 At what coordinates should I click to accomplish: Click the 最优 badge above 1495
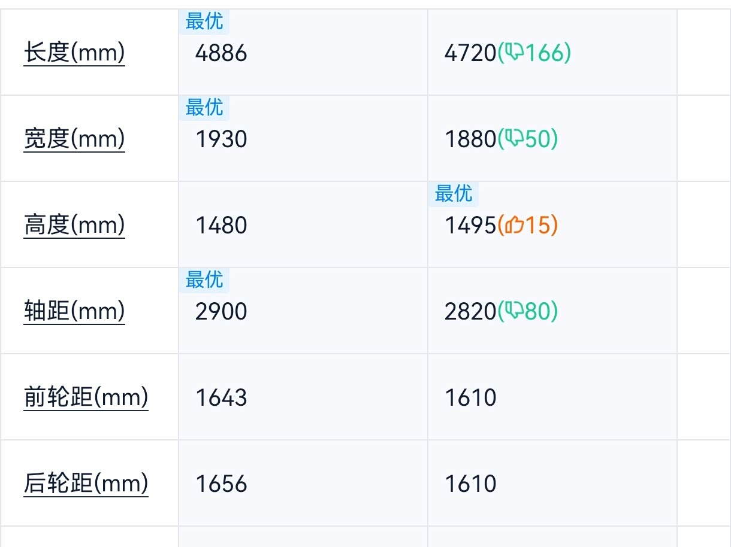tap(454, 194)
